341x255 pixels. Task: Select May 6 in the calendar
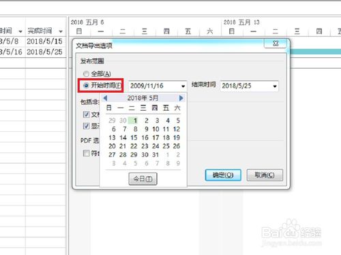(114, 129)
